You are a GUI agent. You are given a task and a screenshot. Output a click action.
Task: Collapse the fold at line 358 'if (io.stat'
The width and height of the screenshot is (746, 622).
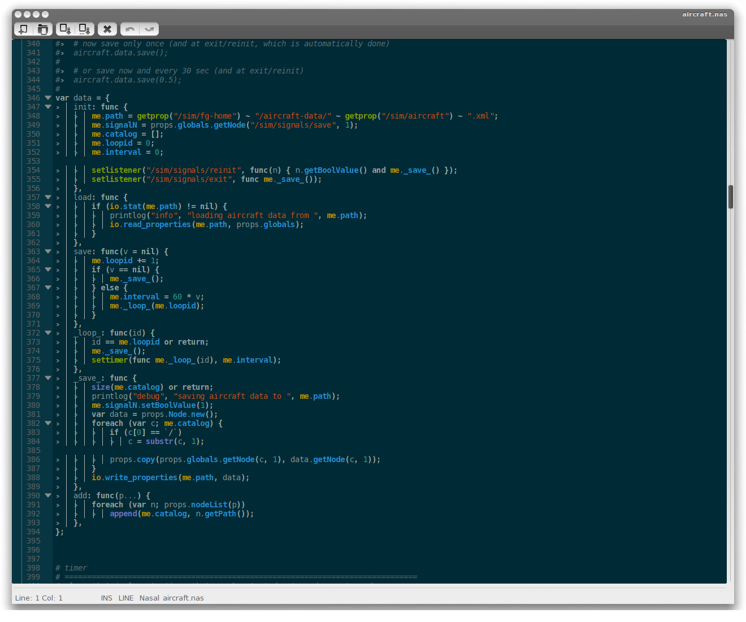point(48,206)
